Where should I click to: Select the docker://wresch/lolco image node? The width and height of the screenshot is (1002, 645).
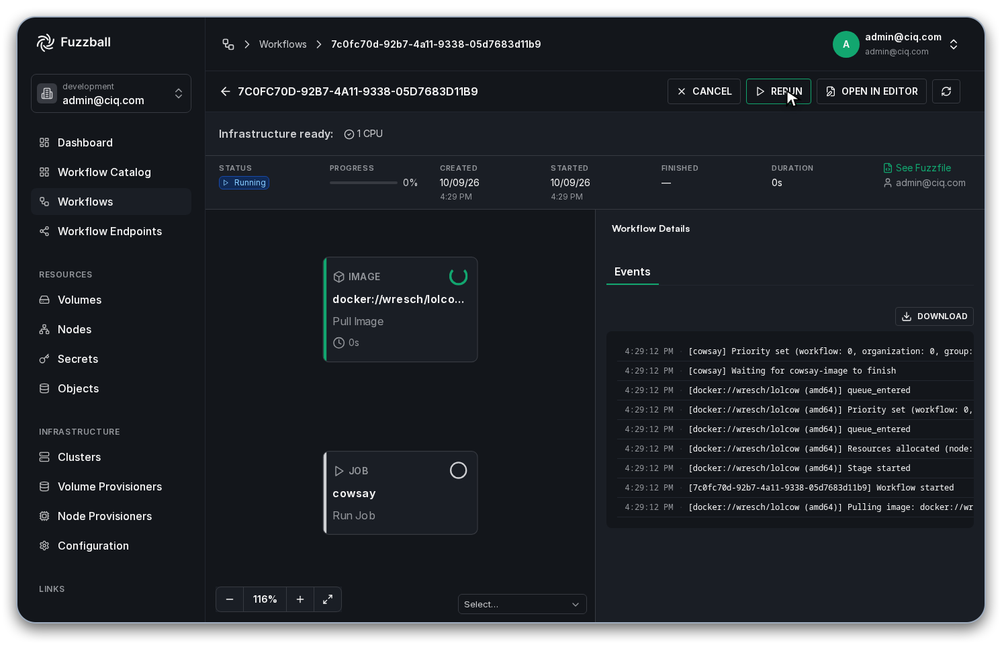pyautogui.click(x=400, y=310)
